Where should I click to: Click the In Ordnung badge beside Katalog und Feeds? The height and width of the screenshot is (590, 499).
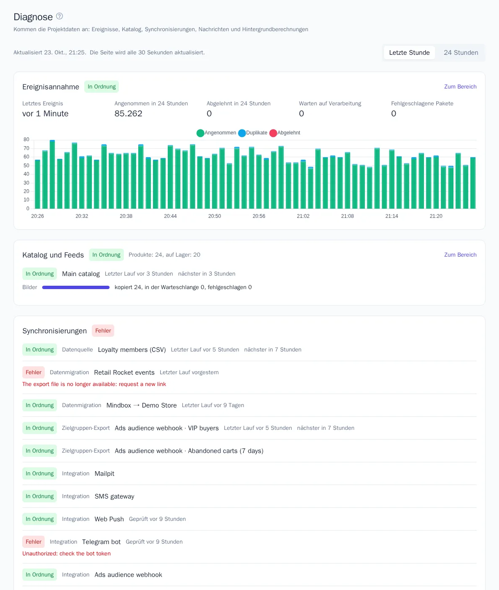coord(106,255)
